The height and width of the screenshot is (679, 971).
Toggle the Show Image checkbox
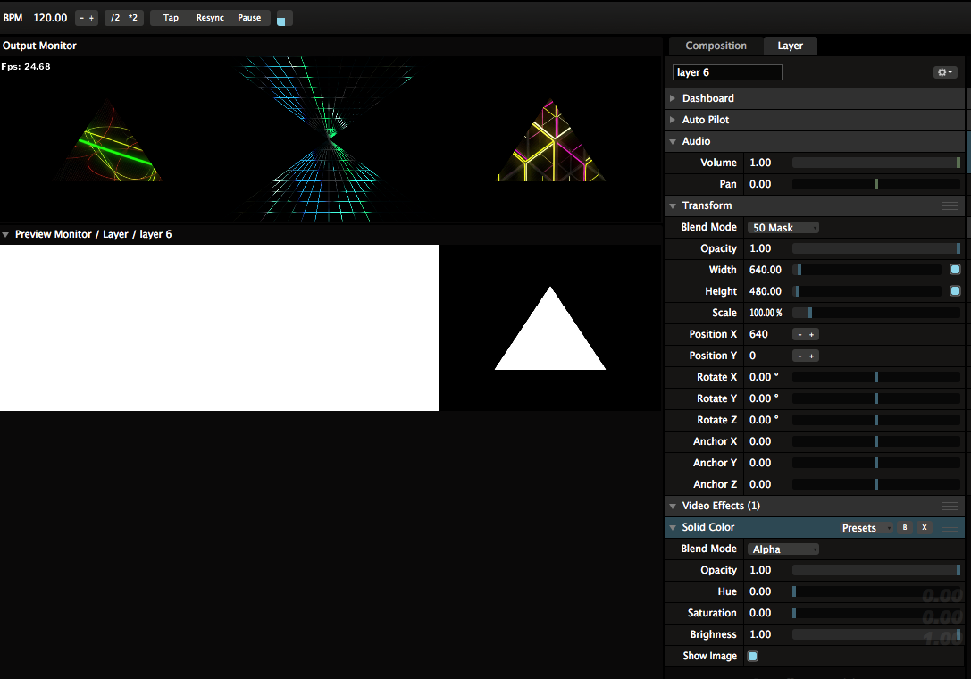752,656
